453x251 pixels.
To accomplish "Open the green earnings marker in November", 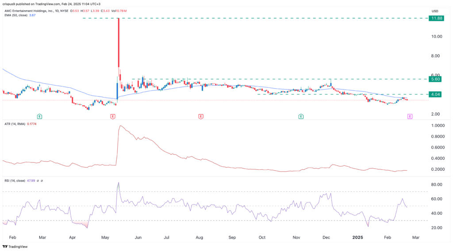I will point(301,116).
